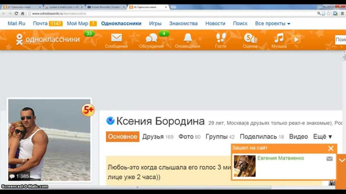
Task: Open Почта mail link
Action: click(40, 23)
